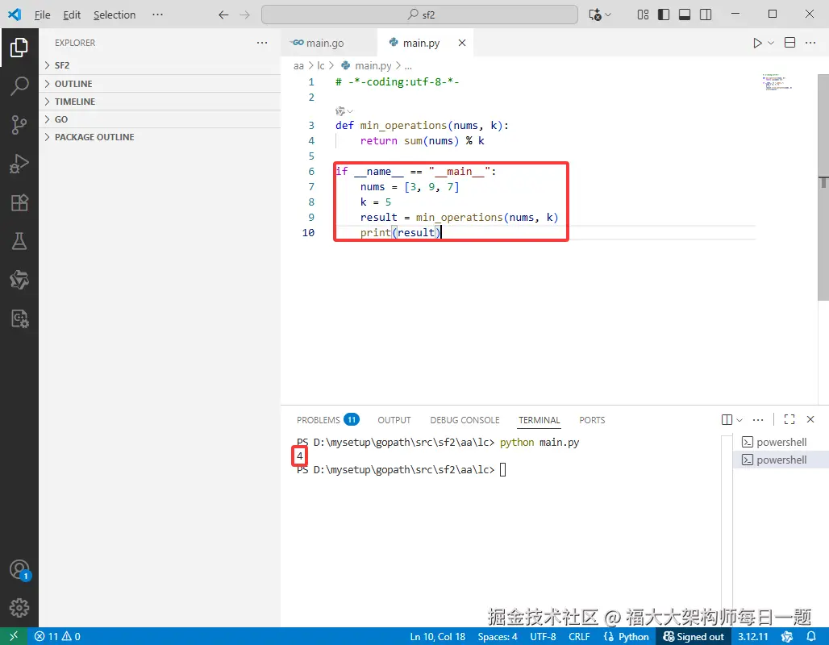Open the Extensions view

pyautogui.click(x=19, y=202)
